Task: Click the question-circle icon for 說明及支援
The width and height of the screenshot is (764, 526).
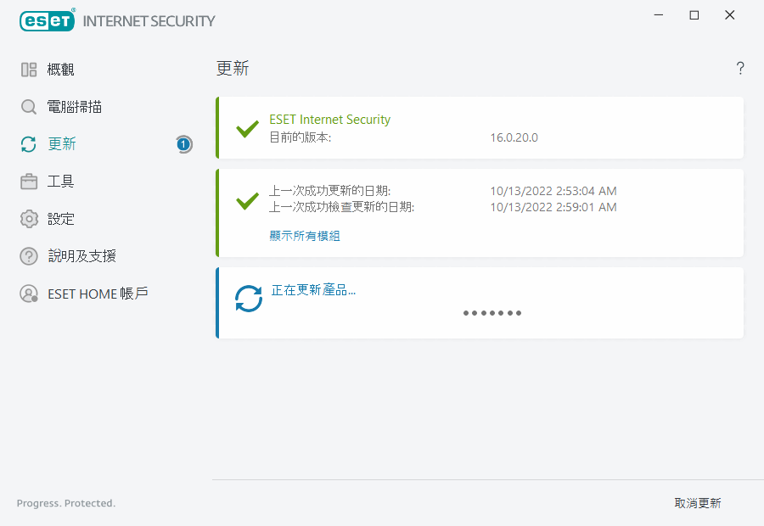Action: click(x=29, y=256)
